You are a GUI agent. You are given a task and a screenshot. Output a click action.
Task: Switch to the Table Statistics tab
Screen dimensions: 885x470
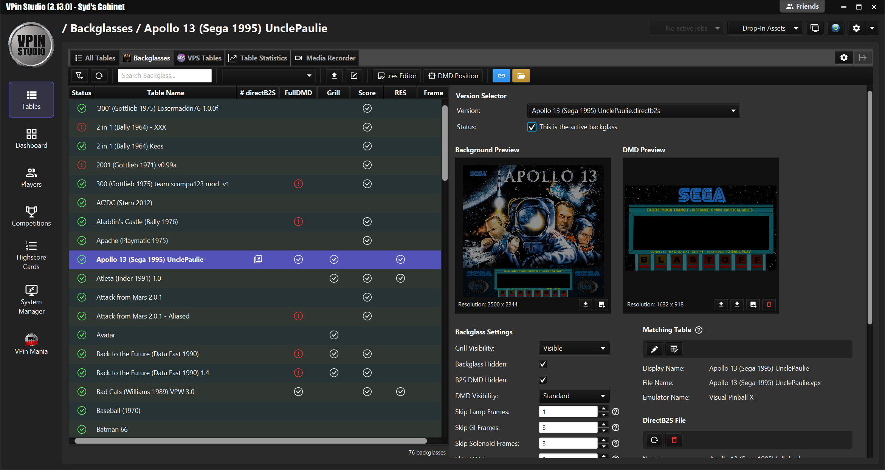[x=258, y=58]
